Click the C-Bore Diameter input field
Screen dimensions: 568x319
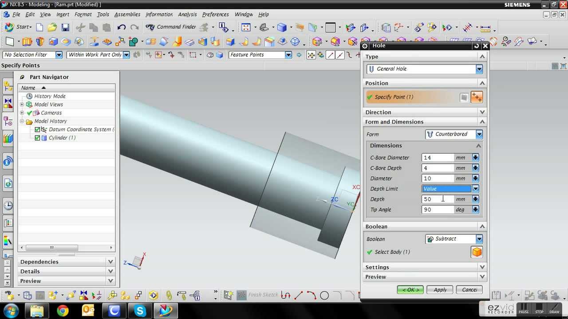438,158
